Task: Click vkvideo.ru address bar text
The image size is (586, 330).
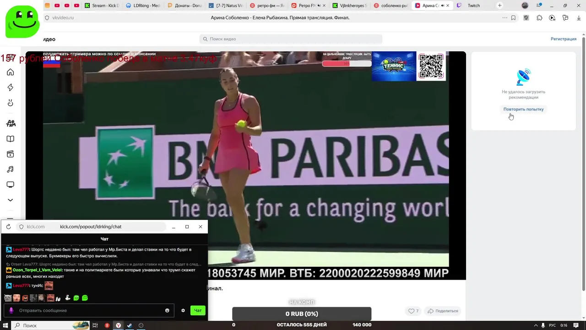Action: click(x=63, y=18)
